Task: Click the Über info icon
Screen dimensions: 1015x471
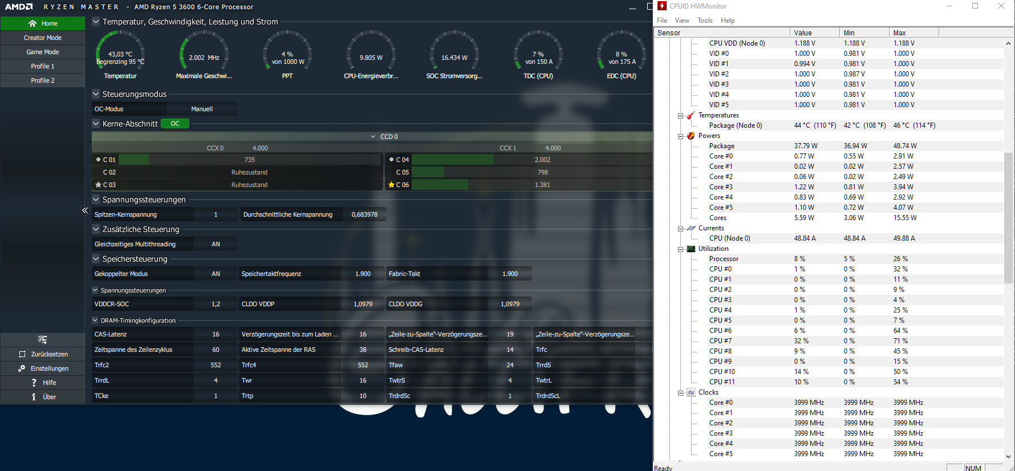Action: click(34, 397)
